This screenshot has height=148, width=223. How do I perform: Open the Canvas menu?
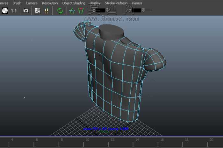(4, 3)
